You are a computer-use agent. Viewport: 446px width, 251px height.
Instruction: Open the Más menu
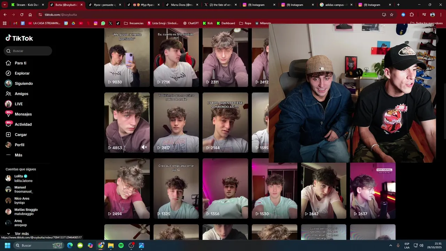click(14, 155)
